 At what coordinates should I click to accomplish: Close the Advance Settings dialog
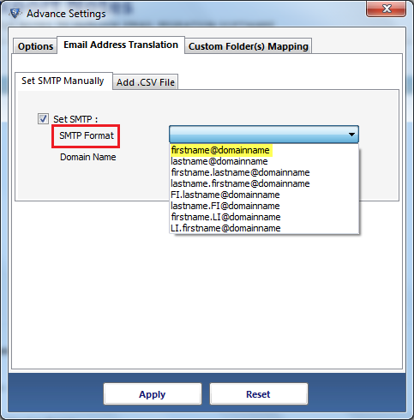(x=386, y=9)
